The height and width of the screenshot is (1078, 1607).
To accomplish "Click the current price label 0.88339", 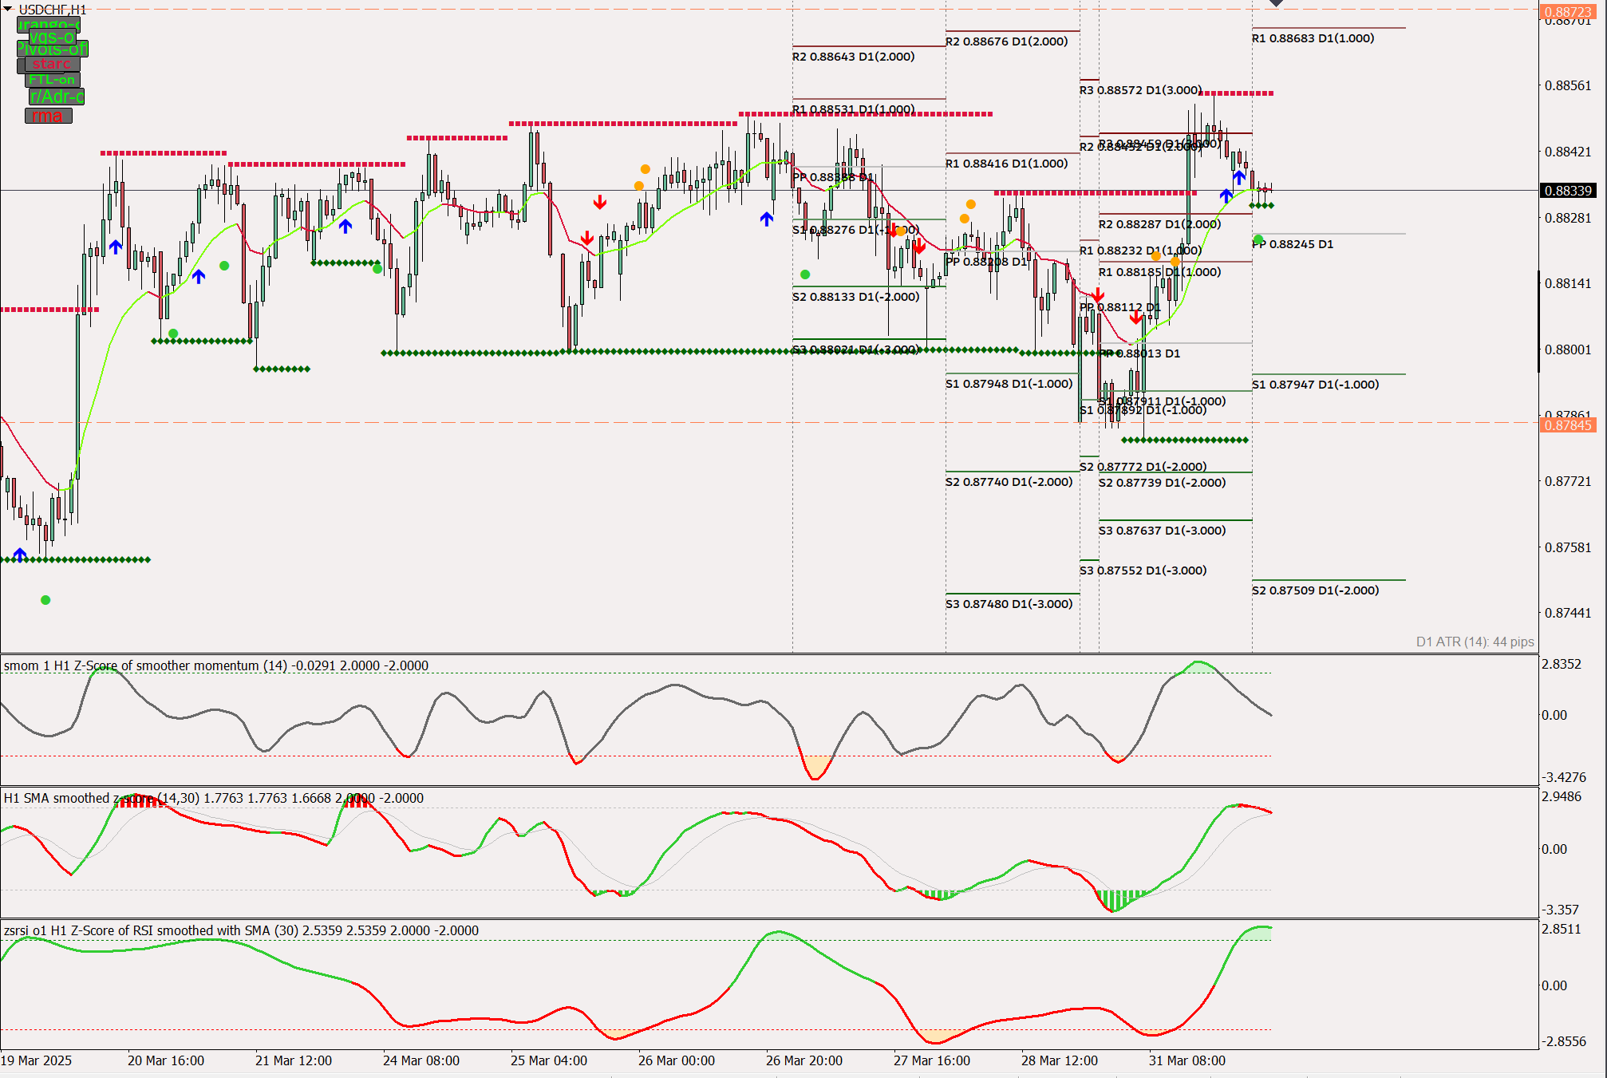I will pos(1568,191).
